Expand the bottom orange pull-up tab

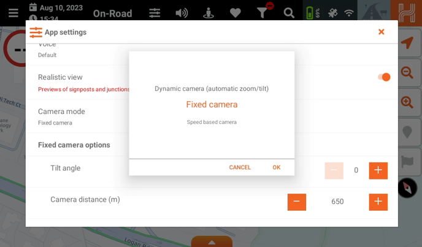[212, 241]
